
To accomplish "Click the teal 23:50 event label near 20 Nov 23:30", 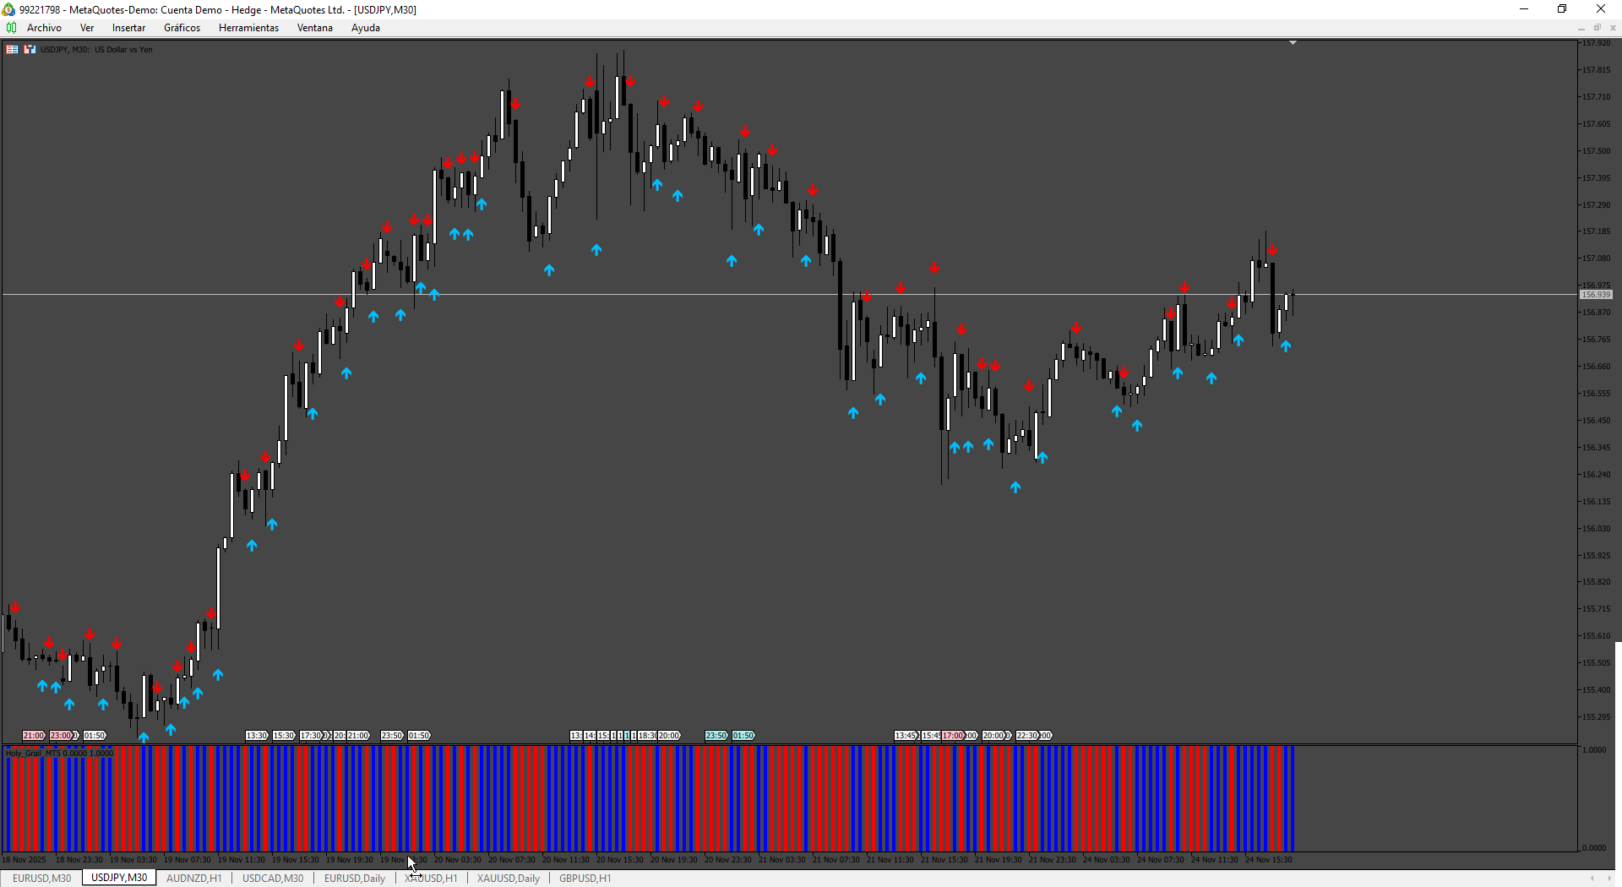I will (x=716, y=736).
